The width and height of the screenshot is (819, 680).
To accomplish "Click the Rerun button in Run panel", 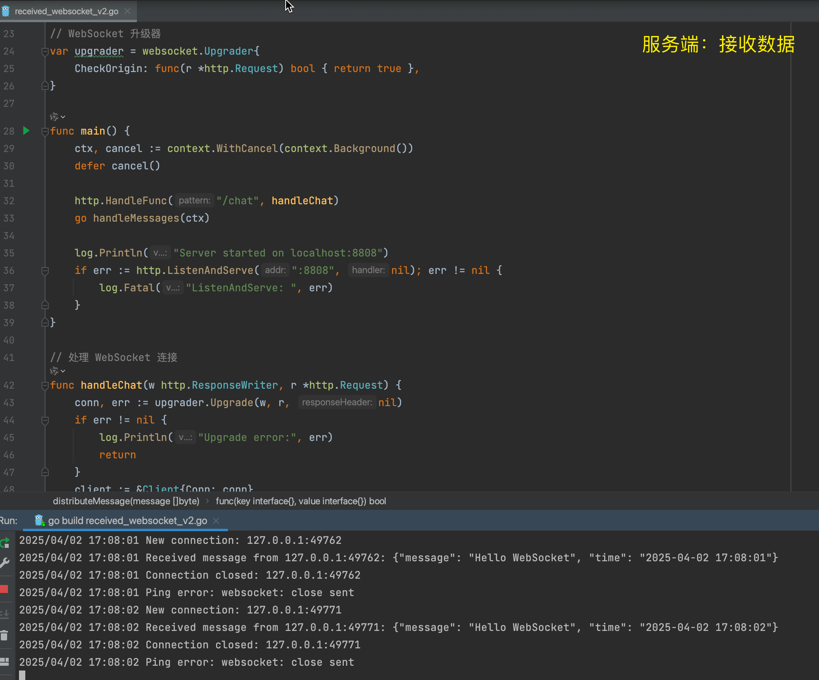I will [x=5, y=543].
